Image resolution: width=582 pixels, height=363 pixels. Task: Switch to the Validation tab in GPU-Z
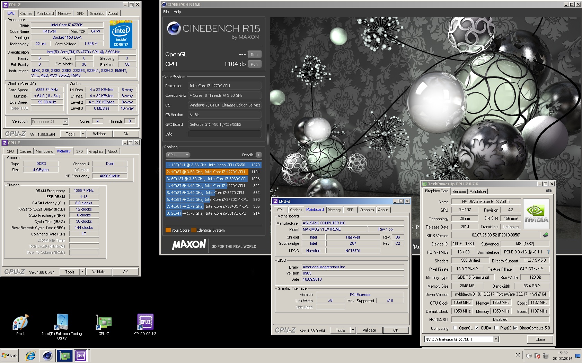click(x=478, y=192)
